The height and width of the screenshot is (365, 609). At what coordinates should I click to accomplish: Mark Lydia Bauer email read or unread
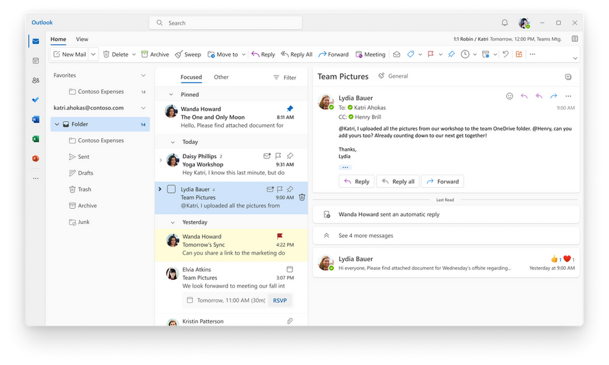pyautogui.click(x=270, y=189)
